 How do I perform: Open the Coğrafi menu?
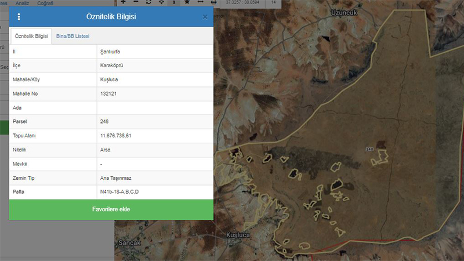click(x=45, y=3)
